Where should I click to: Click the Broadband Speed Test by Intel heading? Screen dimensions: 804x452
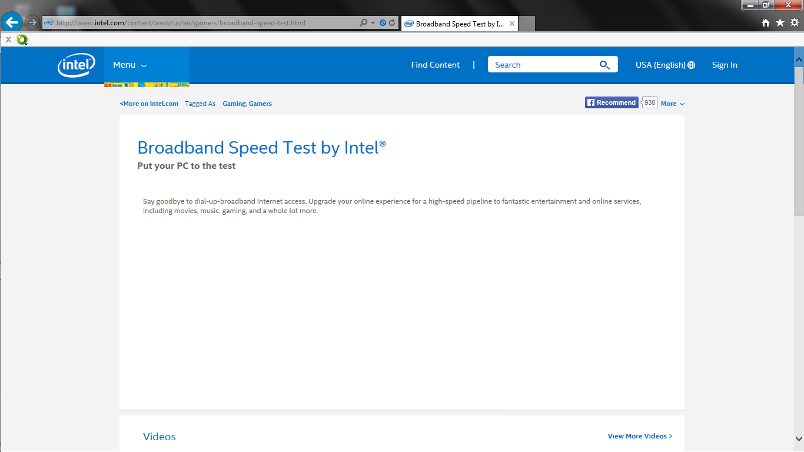[x=261, y=148]
